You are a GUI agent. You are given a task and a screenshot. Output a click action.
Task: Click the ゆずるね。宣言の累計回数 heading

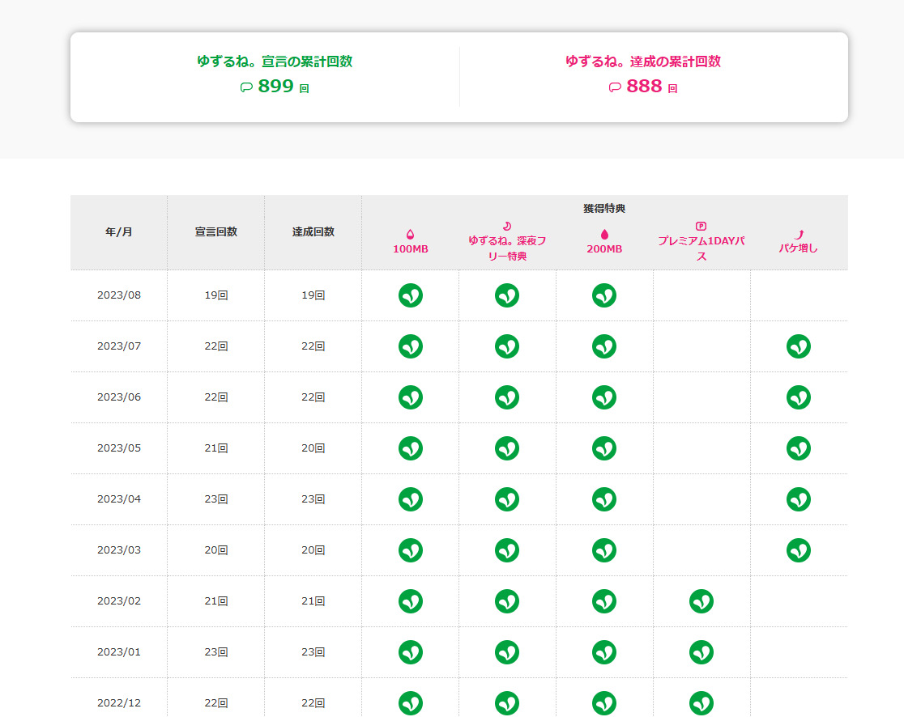click(275, 62)
